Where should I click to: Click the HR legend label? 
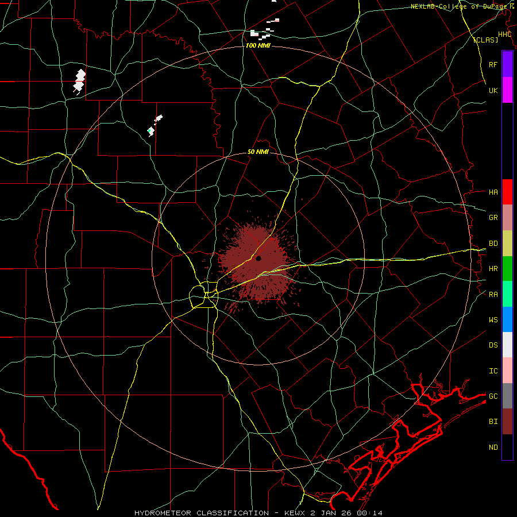pos(493,269)
